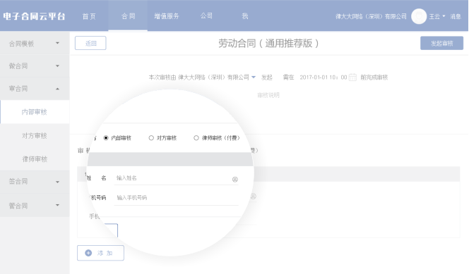
Task: Click the user avatar in the header
Action: pos(419,16)
